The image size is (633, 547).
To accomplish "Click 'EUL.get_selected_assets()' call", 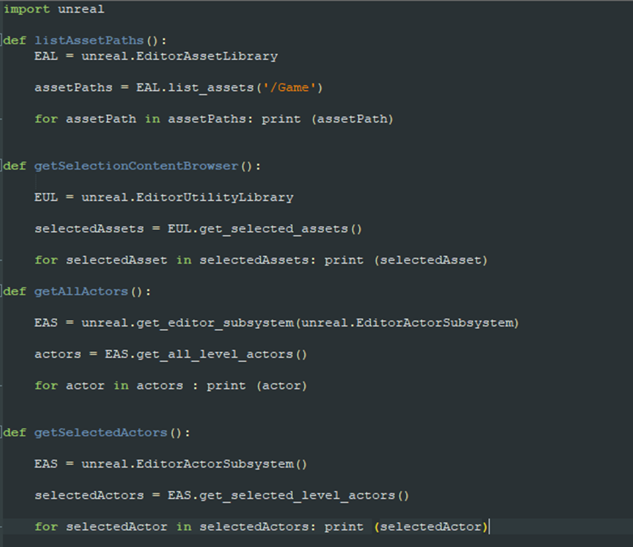I will [x=265, y=229].
